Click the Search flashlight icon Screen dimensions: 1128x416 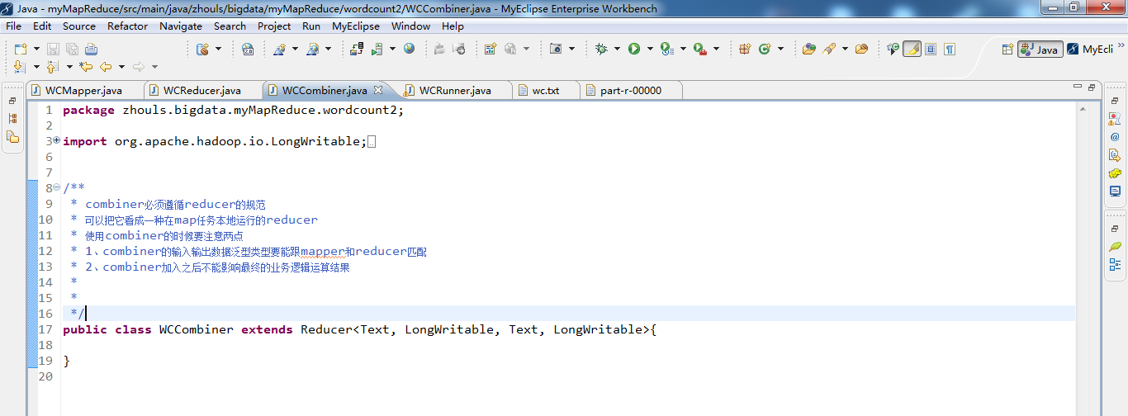(828, 50)
